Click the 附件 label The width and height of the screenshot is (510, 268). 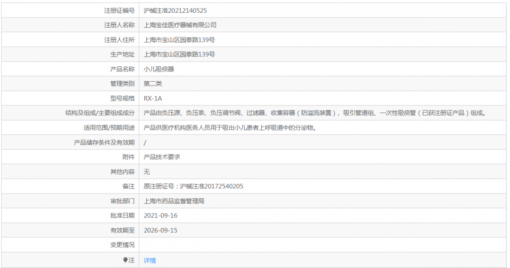pyautogui.click(x=128, y=157)
